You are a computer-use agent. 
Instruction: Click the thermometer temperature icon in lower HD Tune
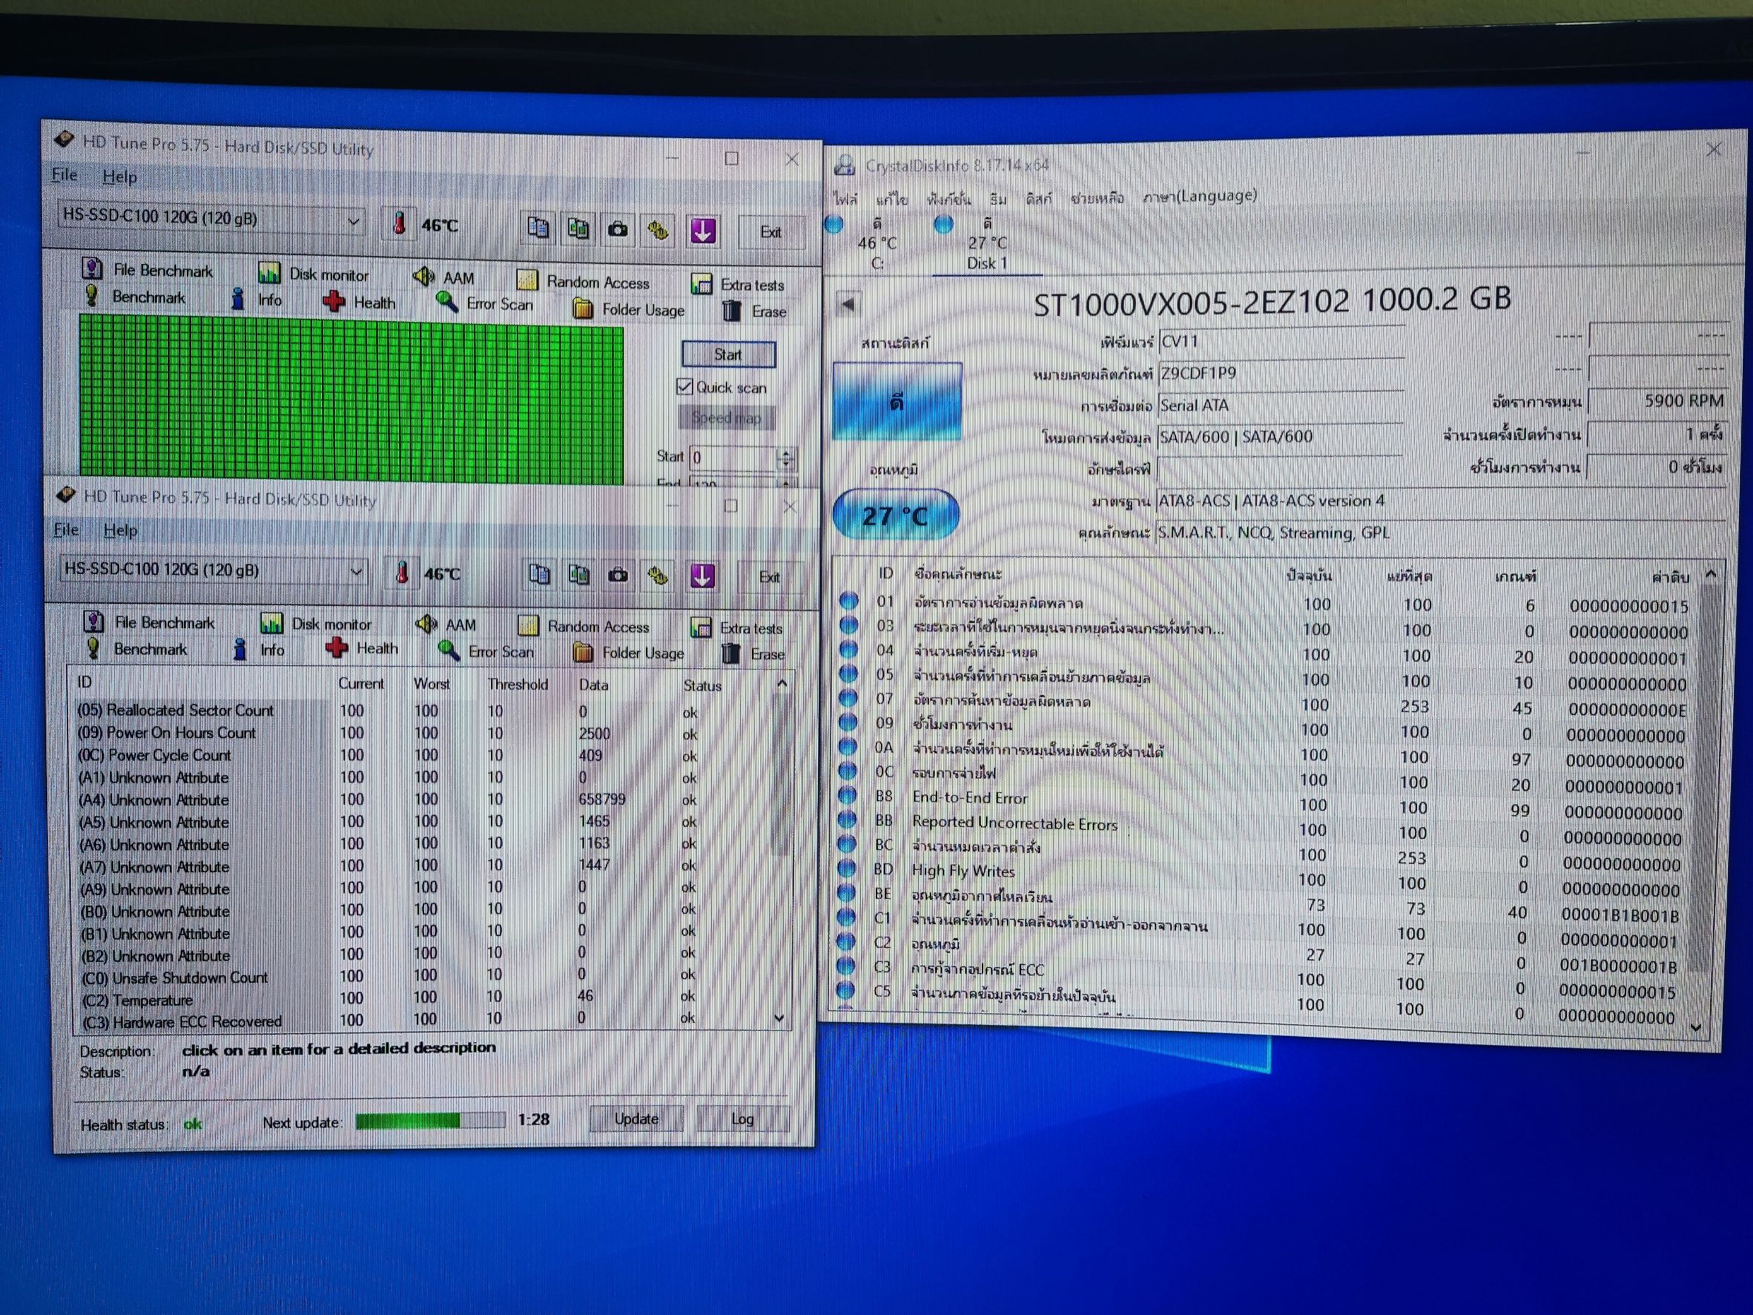(402, 573)
